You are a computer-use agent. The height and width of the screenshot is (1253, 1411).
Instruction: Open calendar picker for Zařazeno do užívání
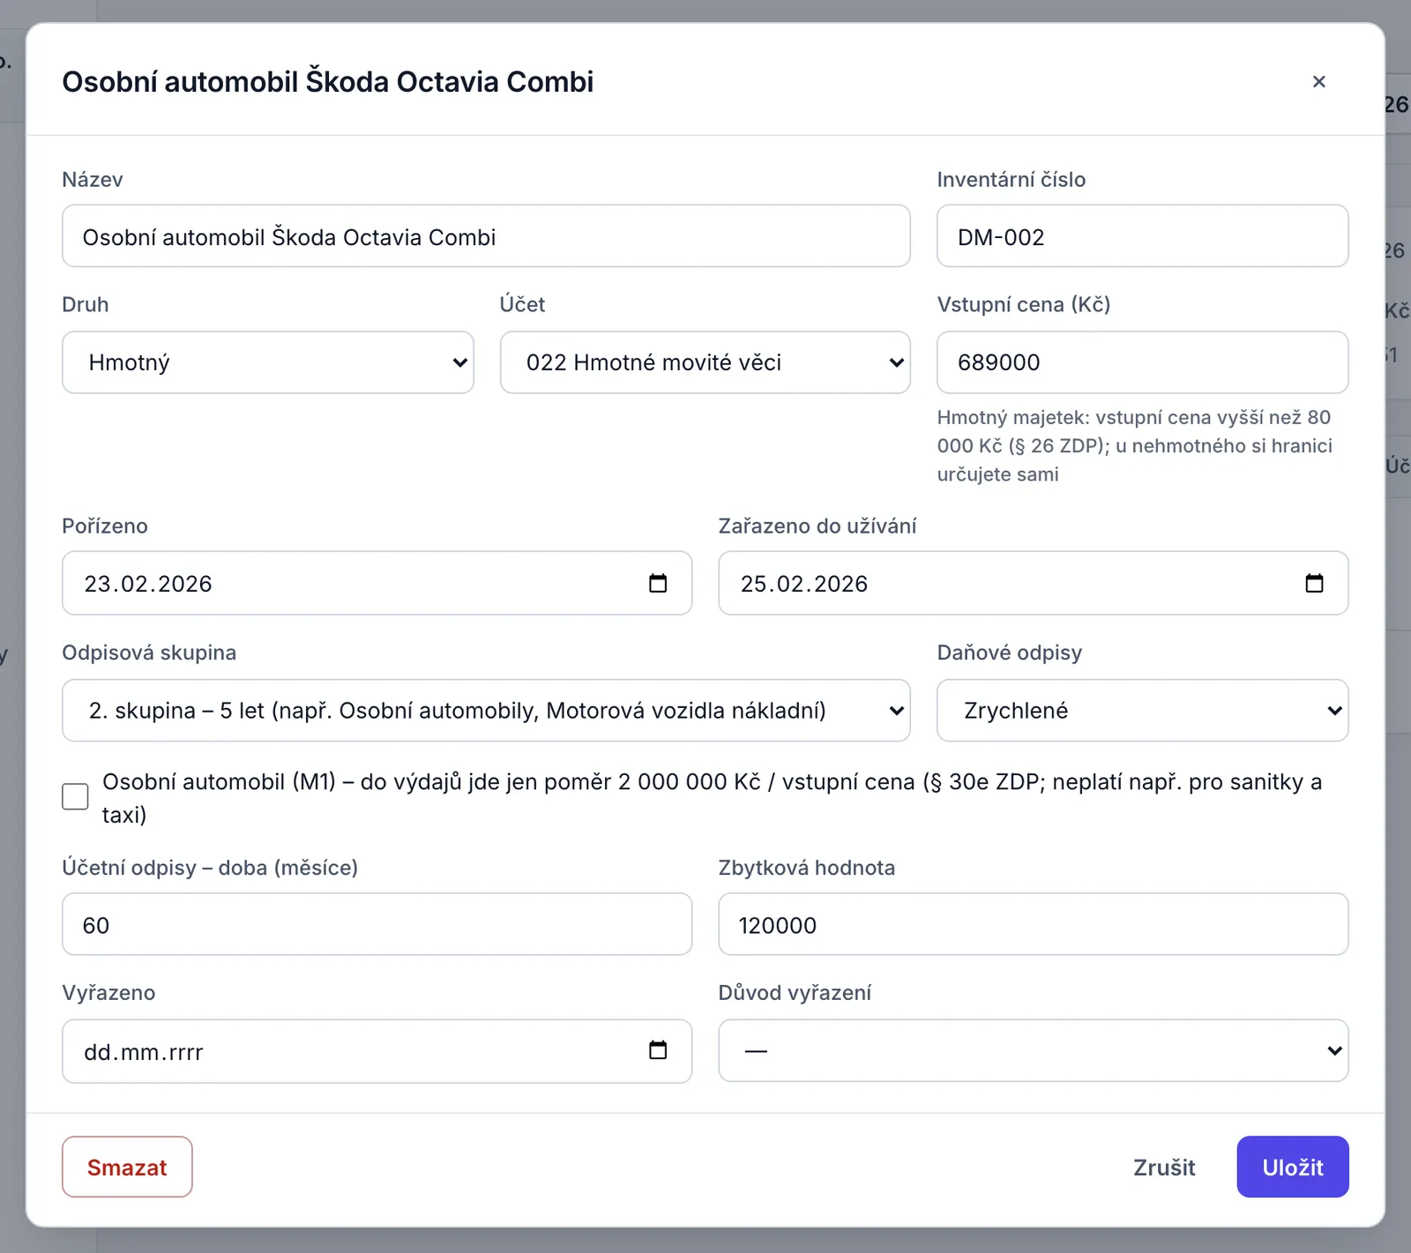pyautogui.click(x=1314, y=583)
